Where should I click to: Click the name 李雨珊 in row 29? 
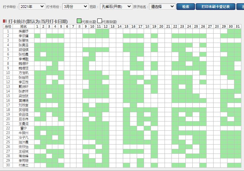pyautogui.click(x=24, y=161)
